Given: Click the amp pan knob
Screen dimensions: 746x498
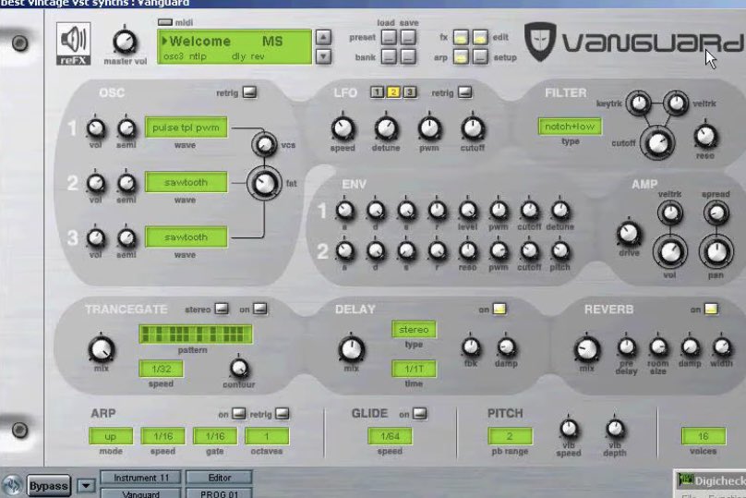Looking at the screenshot, I should [x=716, y=252].
